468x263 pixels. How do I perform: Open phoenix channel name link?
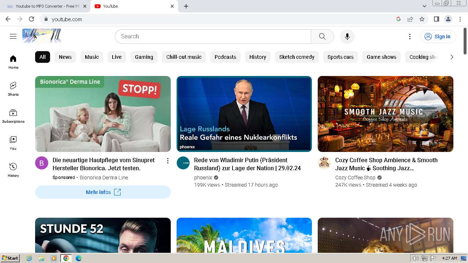coord(203,178)
